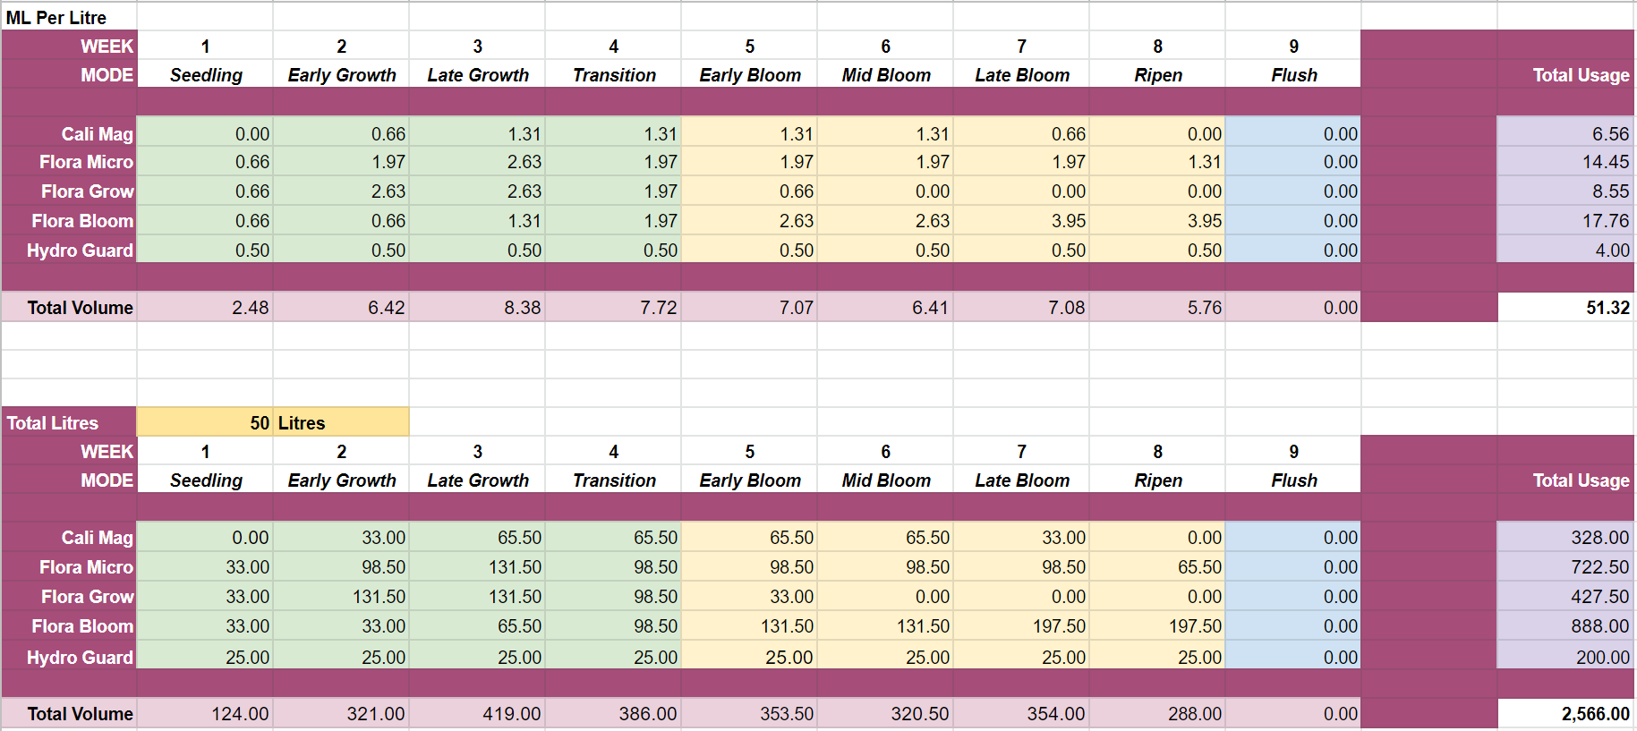Select Flora Grow total usage 427.50
Screen dimensions: 1637x731
click(1565, 597)
